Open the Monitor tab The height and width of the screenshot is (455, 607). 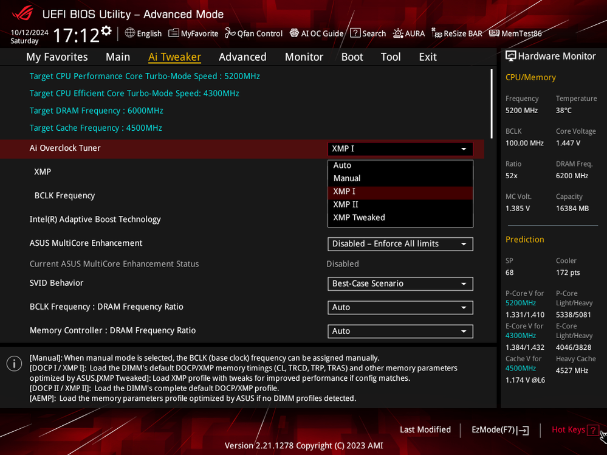click(304, 57)
